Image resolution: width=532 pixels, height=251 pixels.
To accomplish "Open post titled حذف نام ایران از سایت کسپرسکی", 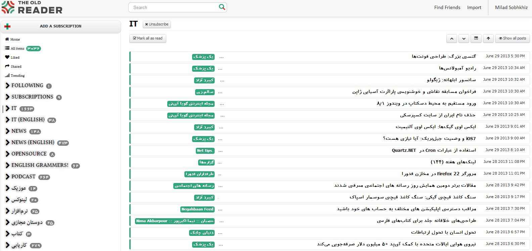I will click(438, 115).
